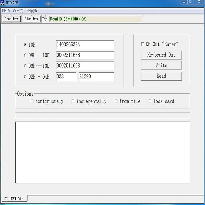Enable the incrementally option
The height and width of the screenshot is (205, 205).
[73, 101]
